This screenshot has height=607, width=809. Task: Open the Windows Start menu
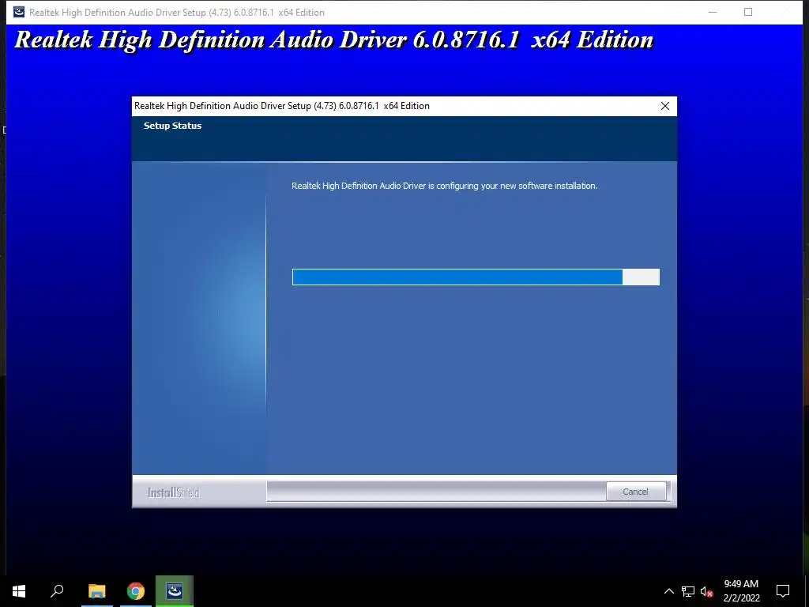[19, 591]
